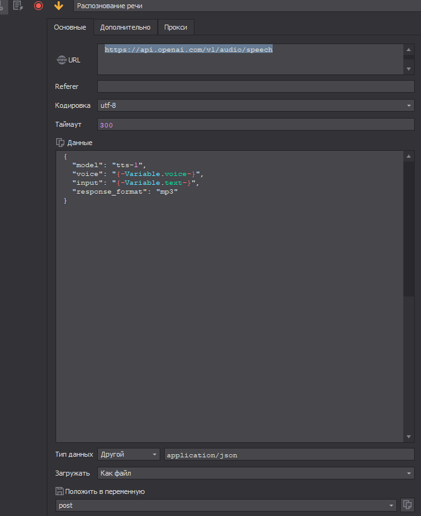The width and height of the screenshot is (421, 516).
Task: Click the copy icon right of post variable
Action: (x=407, y=505)
